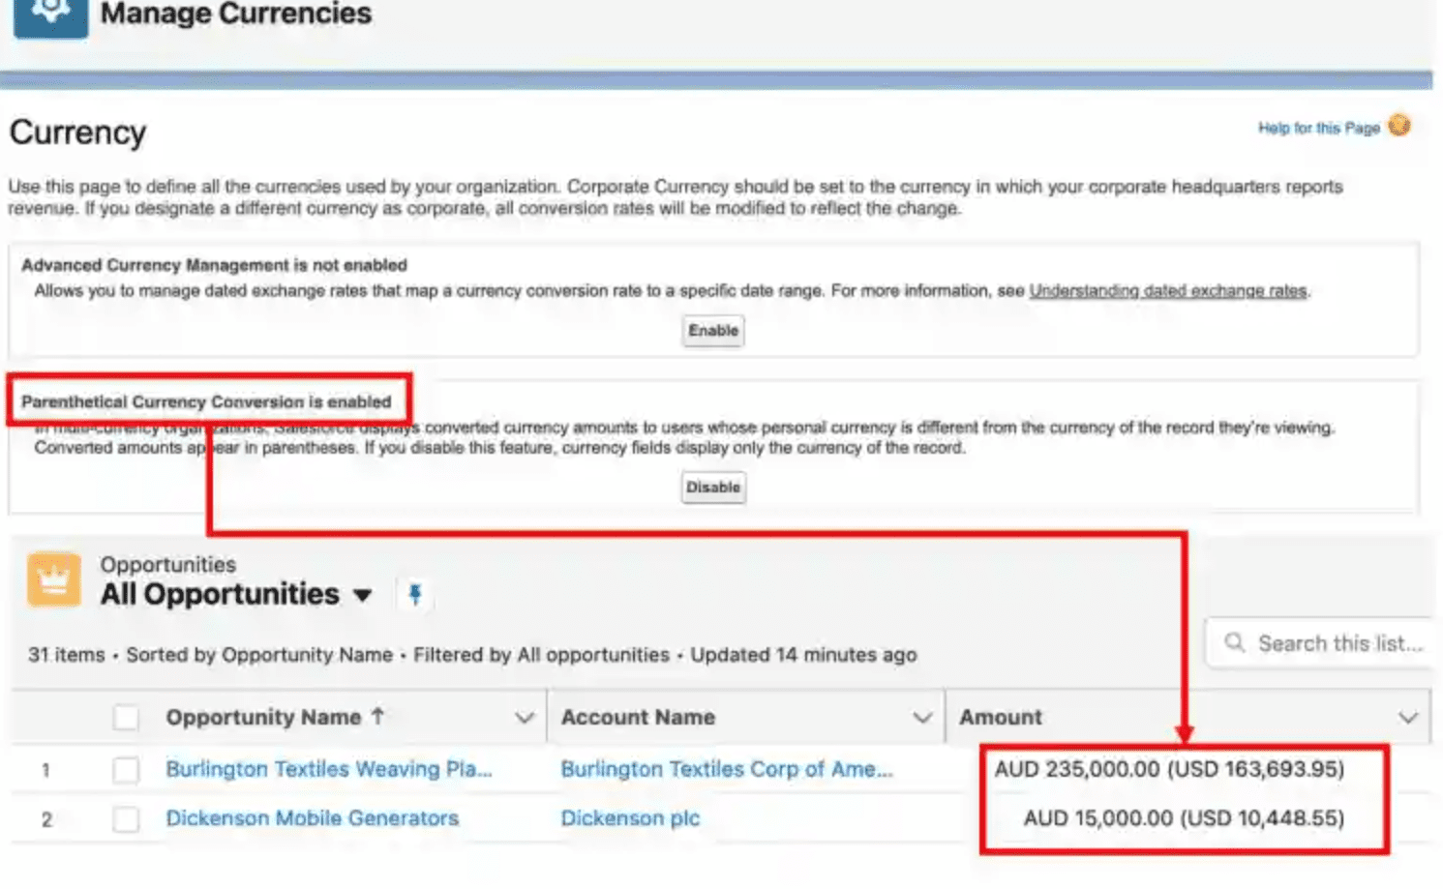The height and width of the screenshot is (889, 1443).
Task: Click the search magnifier icon
Action: point(1234,642)
